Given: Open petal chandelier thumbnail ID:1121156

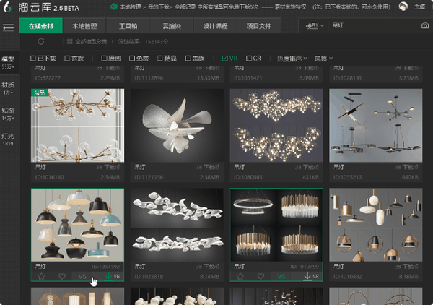Looking at the screenshot, I should point(177,125).
